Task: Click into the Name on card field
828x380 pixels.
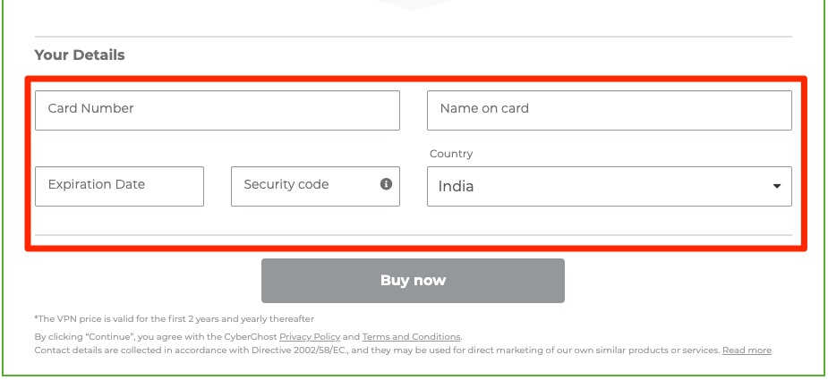Action: point(610,110)
